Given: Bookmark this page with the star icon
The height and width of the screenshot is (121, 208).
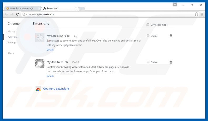Looking at the screenshot, I should tap(196, 14).
